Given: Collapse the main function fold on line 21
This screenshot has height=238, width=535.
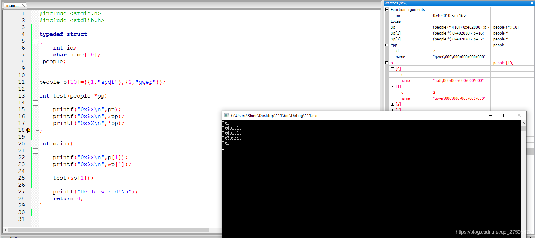Looking at the screenshot, I should [x=36, y=151].
